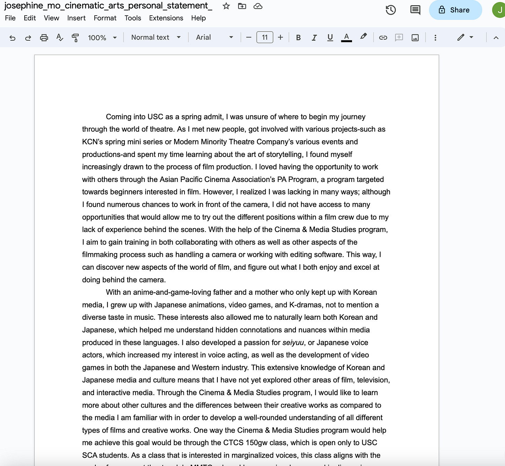Open the Insert menu
Image resolution: width=505 pixels, height=466 pixels.
pos(76,18)
